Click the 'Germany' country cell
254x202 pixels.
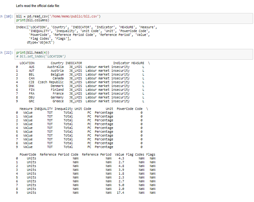57,98
